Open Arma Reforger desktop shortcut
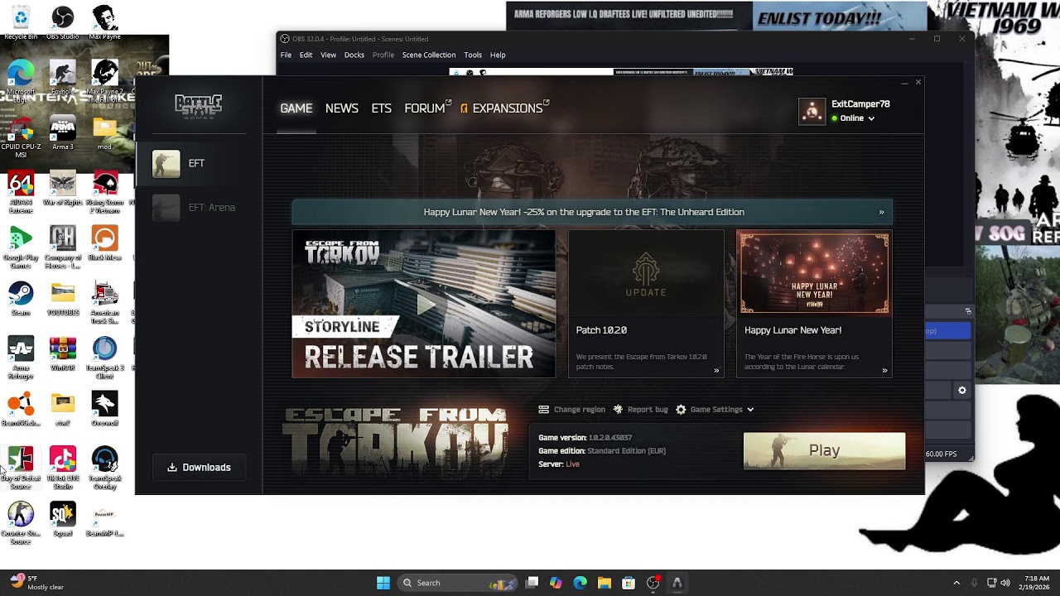1060x596 pixels. (x=21, y=358)
